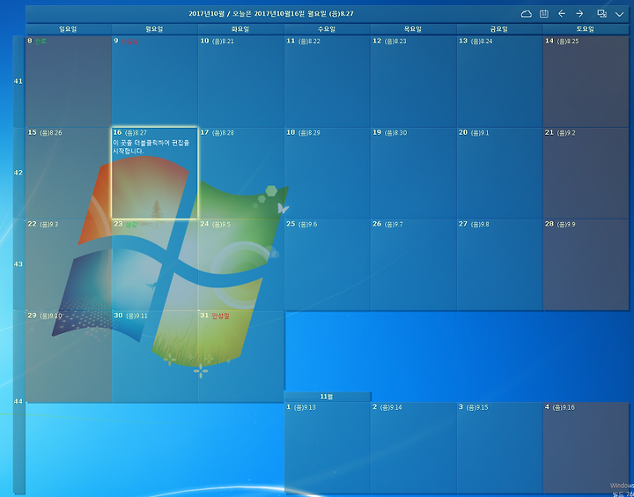Select October 19 cell labeled (음)8.30
Image resolution: width=634 pixels, height=497 pixels.
point(413,174)
